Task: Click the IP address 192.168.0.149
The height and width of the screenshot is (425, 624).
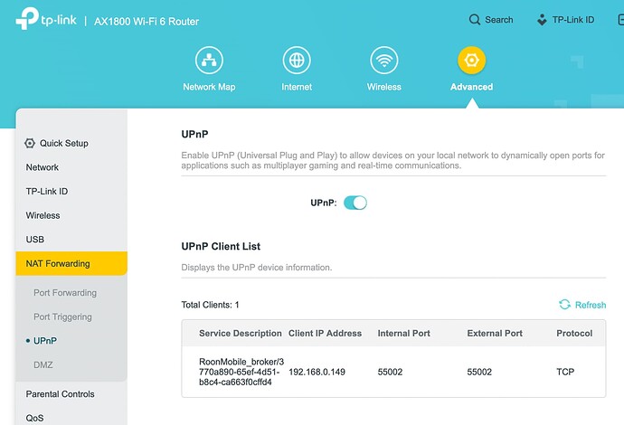Action: [317, 372]
